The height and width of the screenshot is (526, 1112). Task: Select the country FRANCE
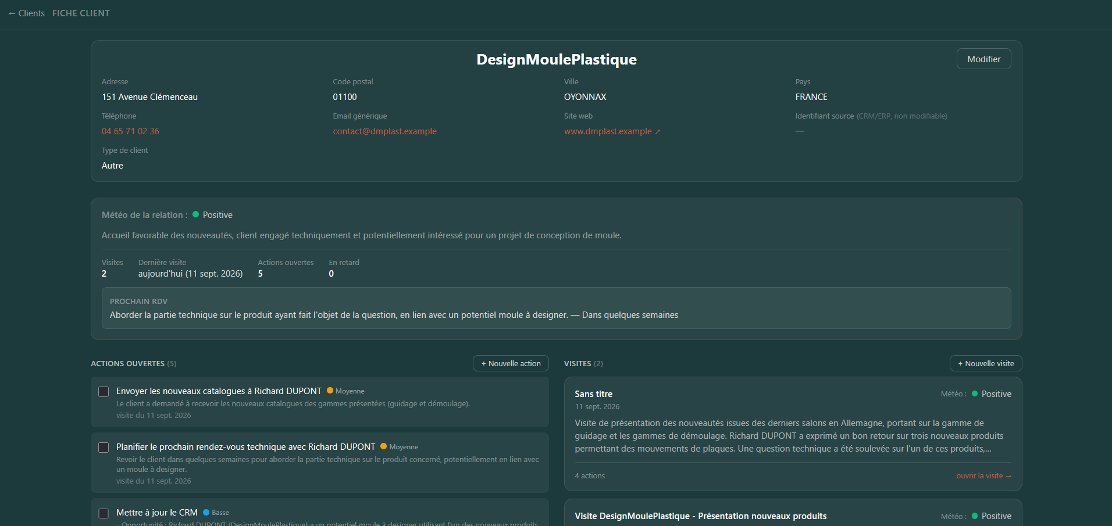point(811,97)
